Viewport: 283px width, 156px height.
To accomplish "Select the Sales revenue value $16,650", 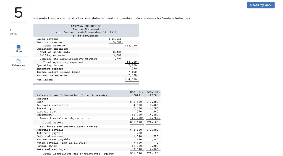I will (115, 39).
